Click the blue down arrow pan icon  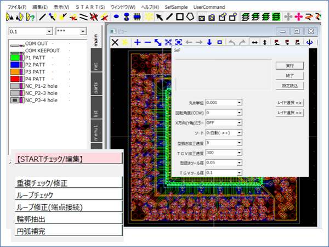coord(209,42)
